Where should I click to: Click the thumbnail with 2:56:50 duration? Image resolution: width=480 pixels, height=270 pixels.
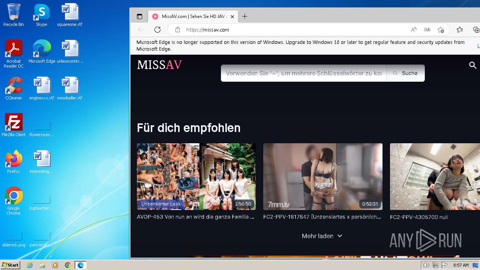[196, 176]
